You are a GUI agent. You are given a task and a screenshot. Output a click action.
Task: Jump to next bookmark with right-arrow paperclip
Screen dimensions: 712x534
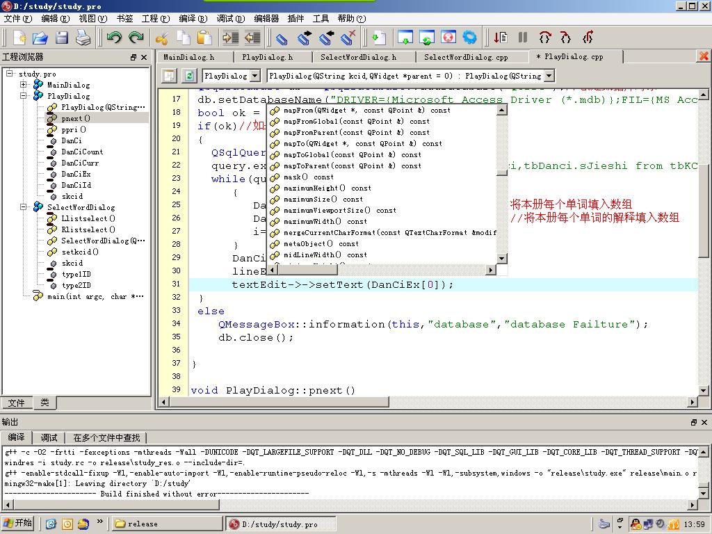point(305,38)
